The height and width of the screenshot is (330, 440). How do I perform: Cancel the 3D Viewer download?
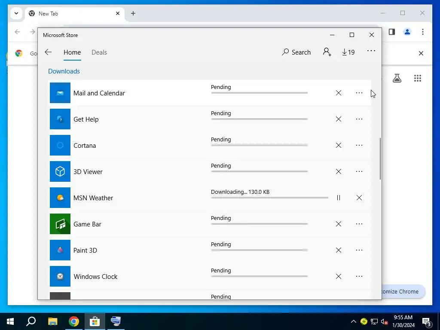339,171
